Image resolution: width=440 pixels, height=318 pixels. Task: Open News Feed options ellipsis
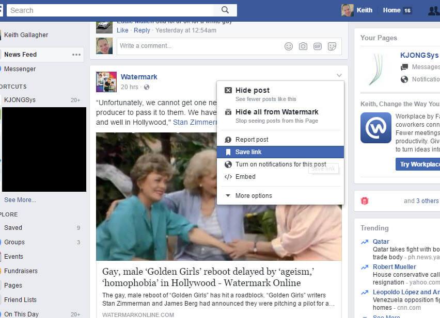76,55
